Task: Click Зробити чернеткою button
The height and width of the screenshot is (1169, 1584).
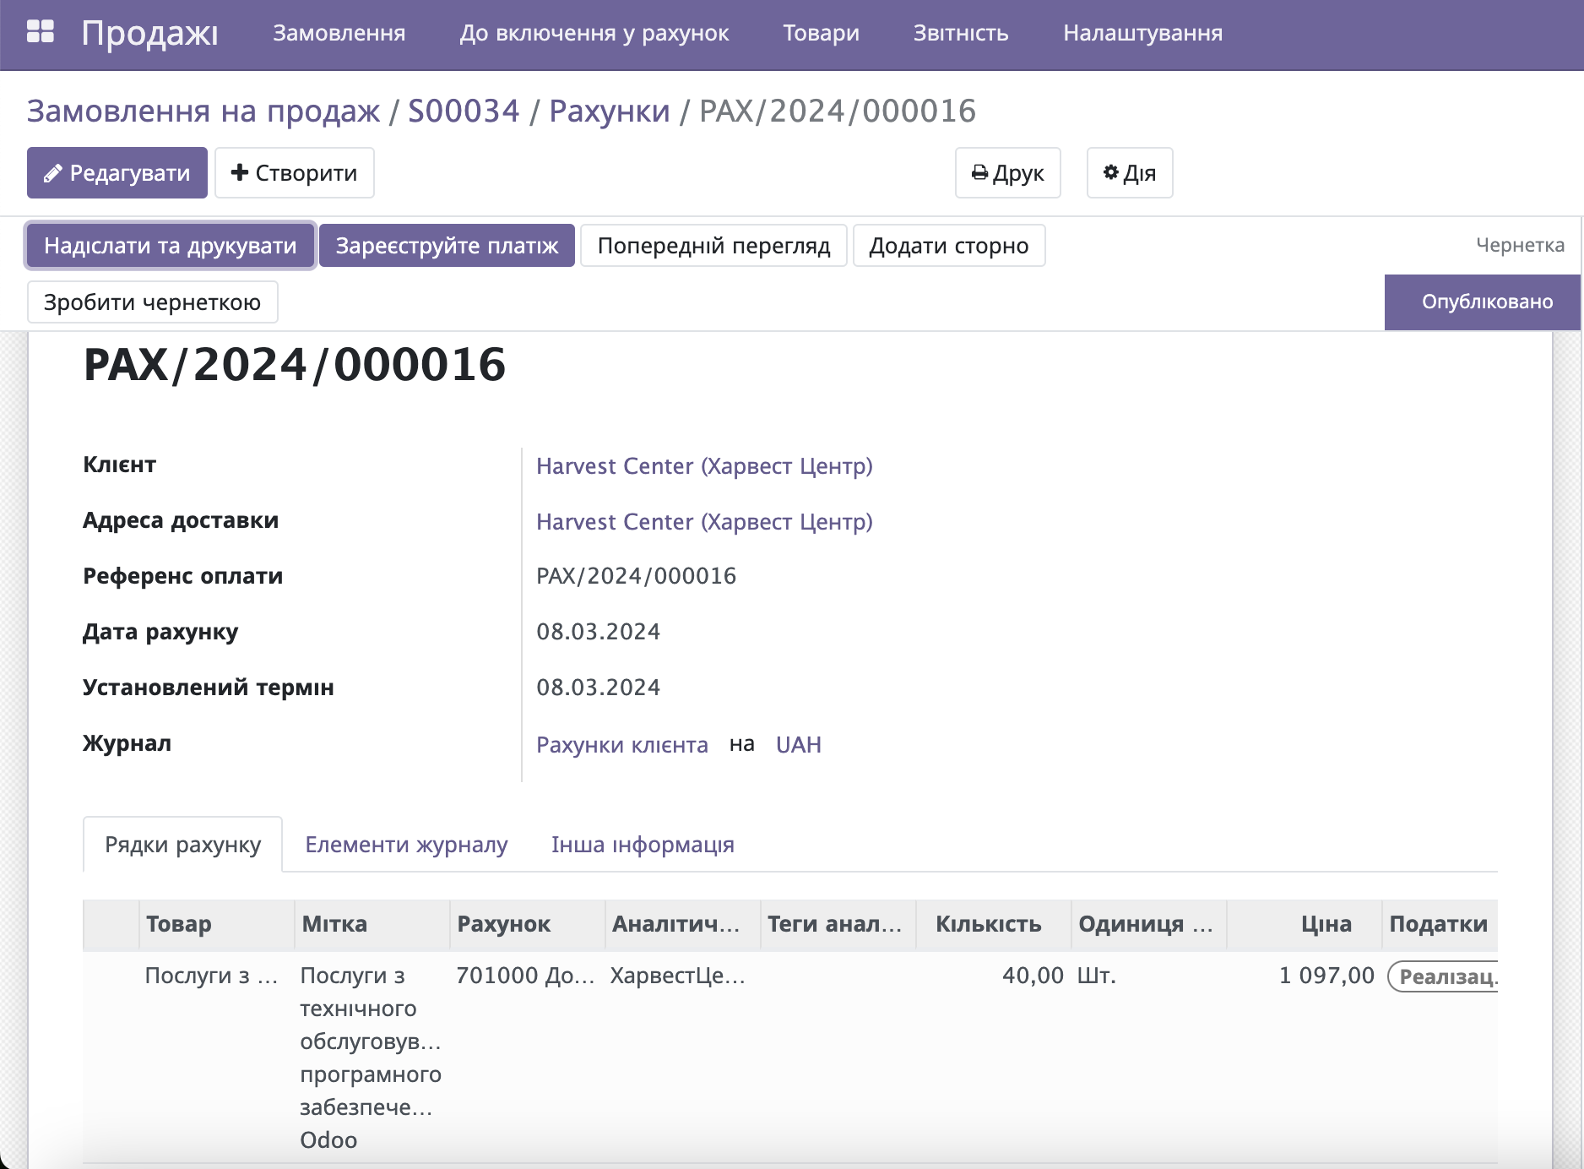Action: click(152, 302)
